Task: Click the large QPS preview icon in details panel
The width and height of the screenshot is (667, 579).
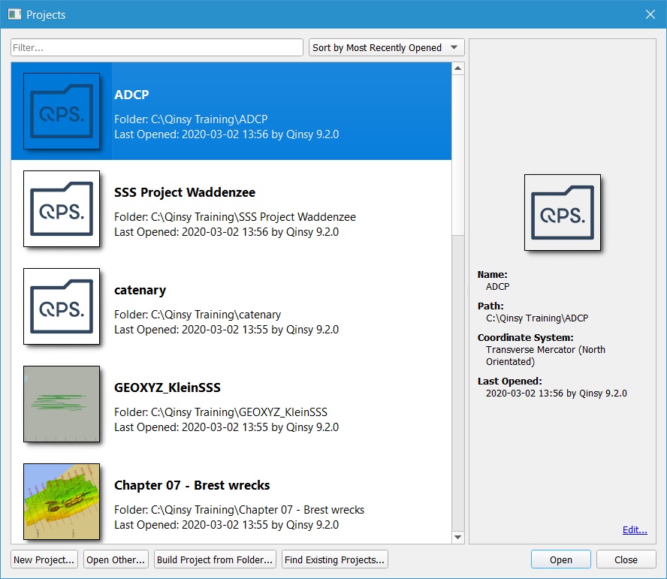Action: 563,213
